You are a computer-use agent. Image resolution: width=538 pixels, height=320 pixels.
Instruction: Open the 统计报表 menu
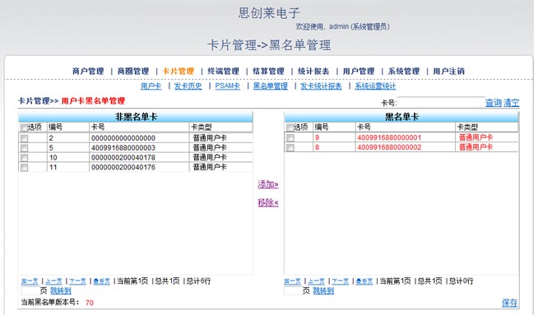313,72
